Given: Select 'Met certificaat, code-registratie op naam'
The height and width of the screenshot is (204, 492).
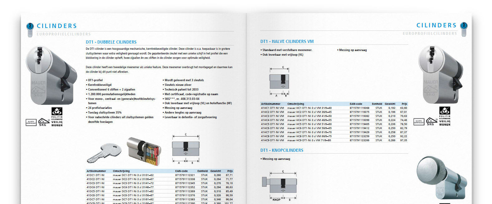Looking at the screenshot, I should pos(190,94).
